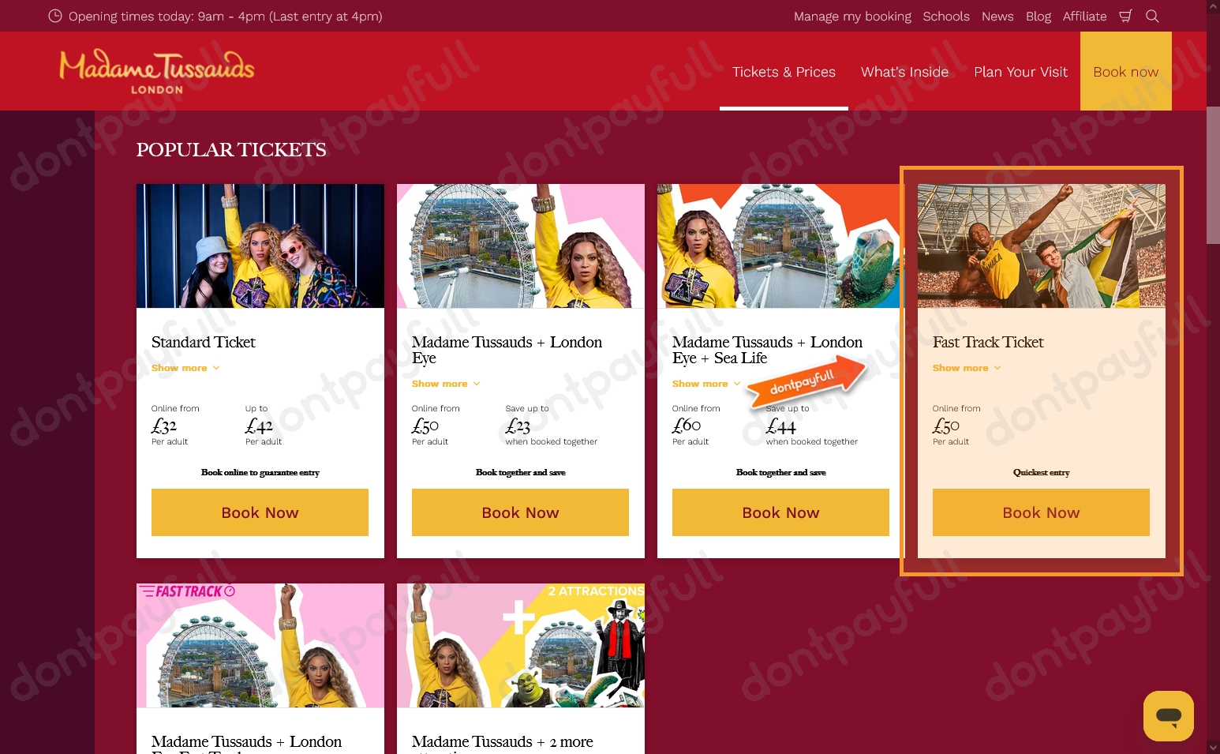Viewport: 1220px width, 754px height.
Task: Open the Manage my booking link
Action: (852, 16)
